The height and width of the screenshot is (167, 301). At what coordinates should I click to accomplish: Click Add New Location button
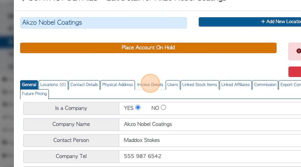click(250, 22)
